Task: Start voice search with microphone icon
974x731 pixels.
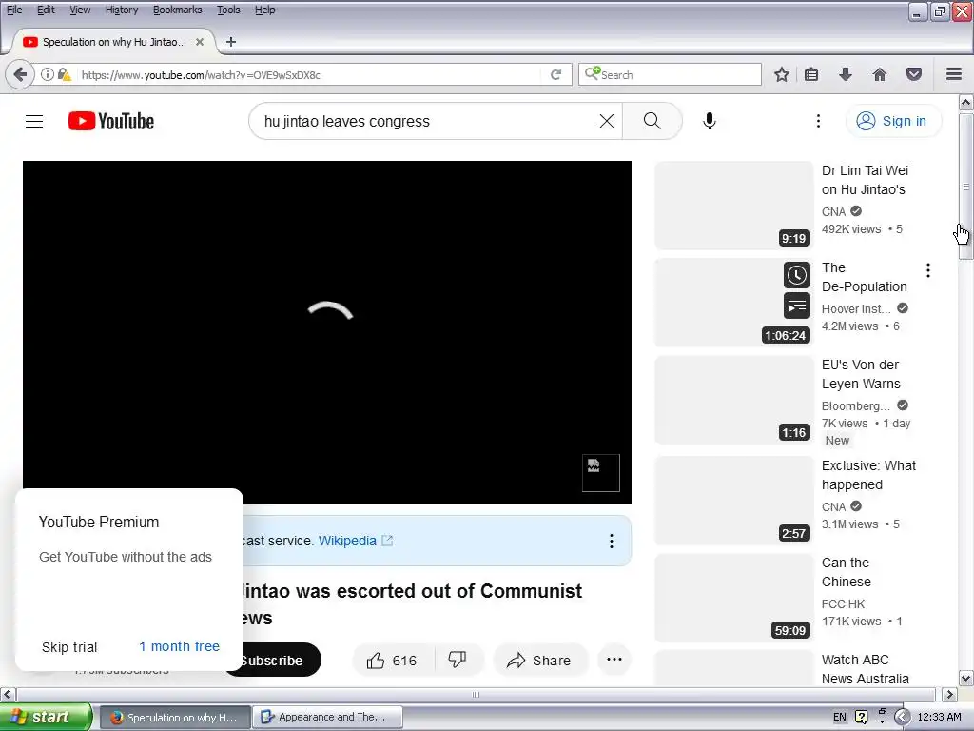Action: click(x=710, y=121)
